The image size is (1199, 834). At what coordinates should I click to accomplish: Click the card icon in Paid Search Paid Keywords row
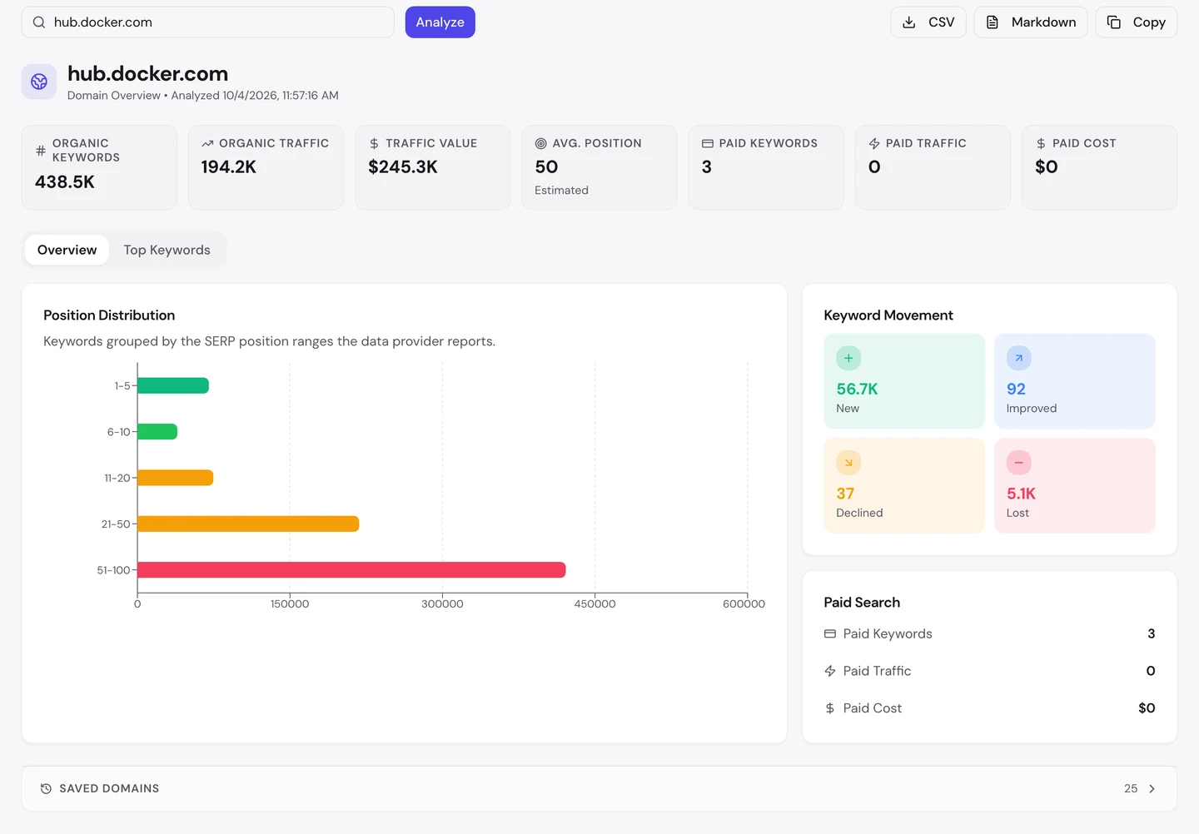830,633
